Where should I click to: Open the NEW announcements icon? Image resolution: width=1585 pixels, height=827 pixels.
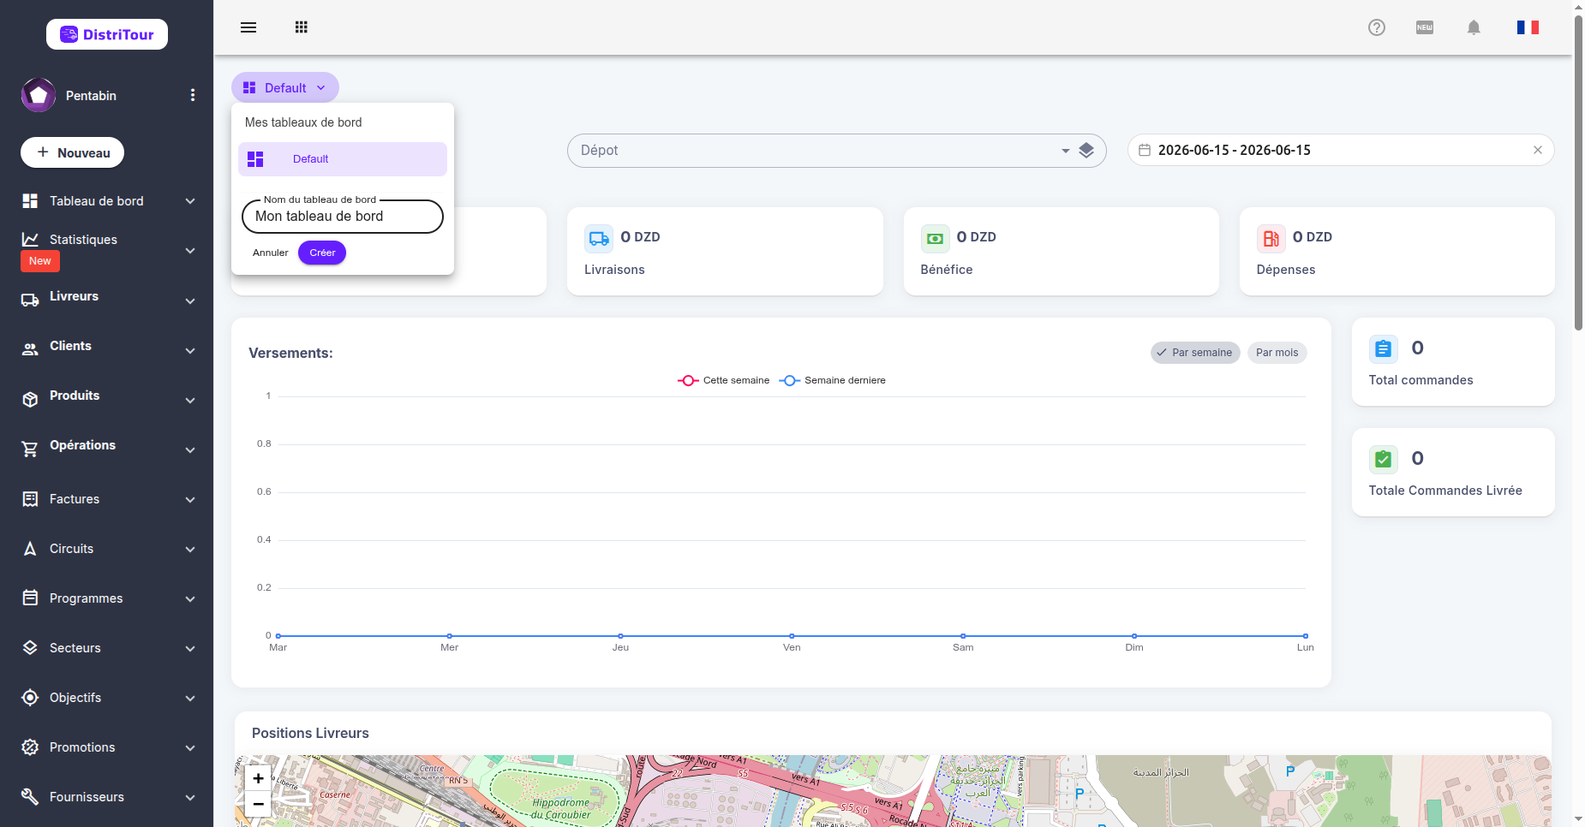pyautogui.click(x=1425, y=27)
